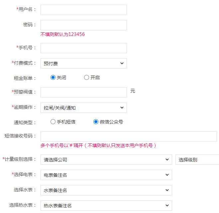219x213 pixels.
Task: Open the 付费模式 dropdown showing 预付费
Action: [x=83, y=63]
